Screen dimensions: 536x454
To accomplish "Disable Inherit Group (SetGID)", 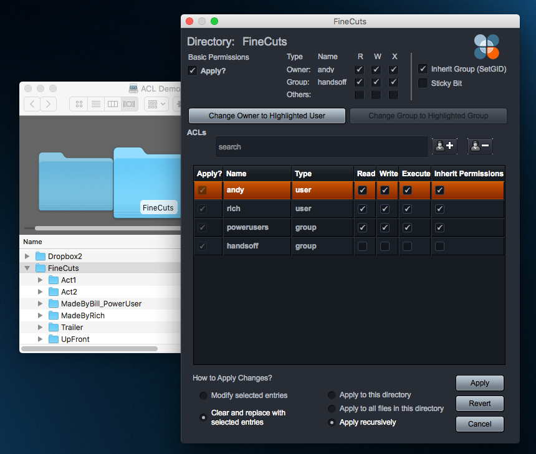I will [x=423, y=69].
